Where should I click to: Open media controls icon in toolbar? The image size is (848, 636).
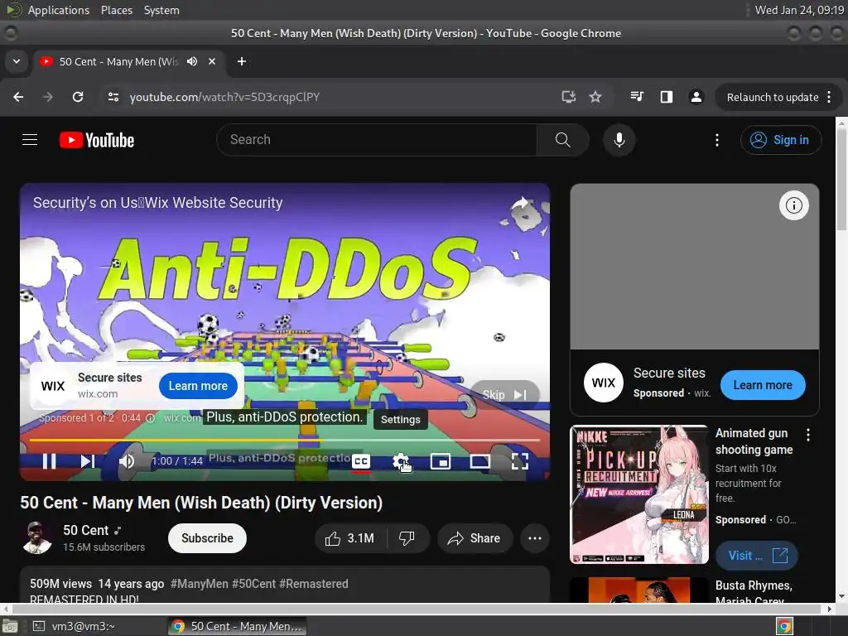click(637, 97)
